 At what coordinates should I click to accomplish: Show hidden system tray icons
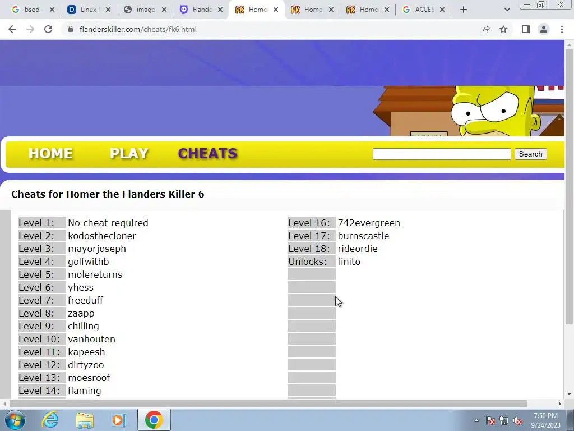[476, 420]
